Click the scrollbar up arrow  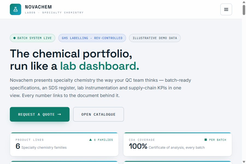coord(244,2)
